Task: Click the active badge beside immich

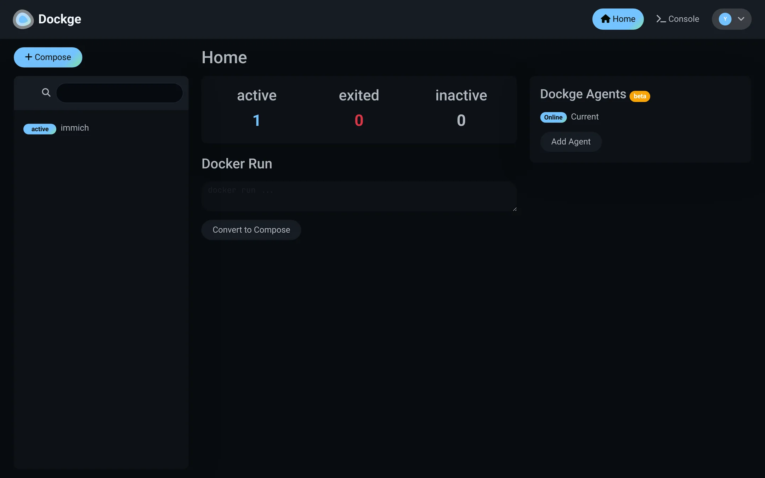Action: [40, 129]
